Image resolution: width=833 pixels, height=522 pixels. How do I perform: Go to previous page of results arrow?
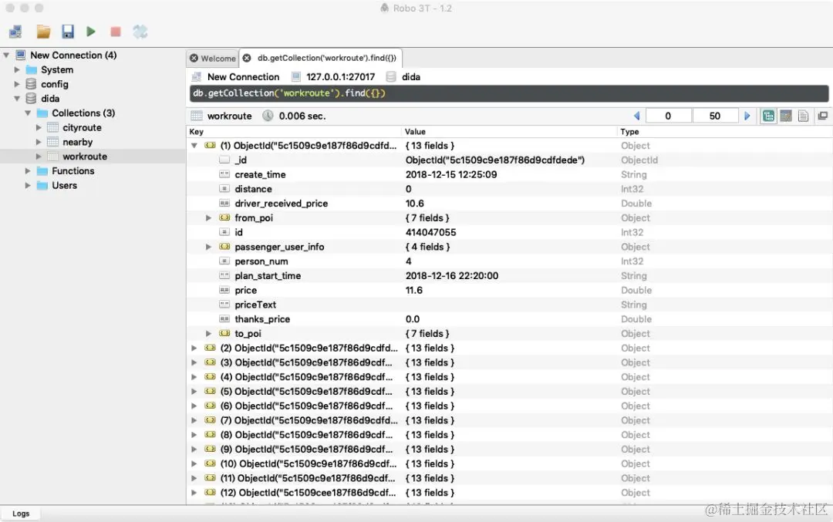[636, 116]
